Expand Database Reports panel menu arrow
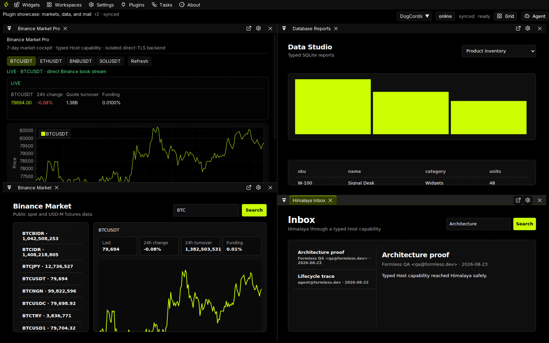The height and width of the screenshot is (343, 549). point(284,28)
